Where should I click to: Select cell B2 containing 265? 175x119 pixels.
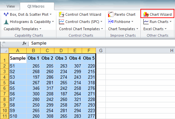pyautogui.click(x=33, y=66)
